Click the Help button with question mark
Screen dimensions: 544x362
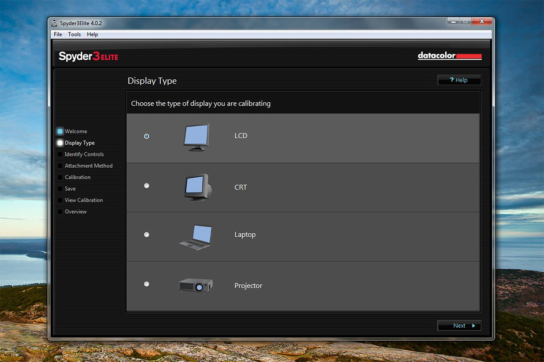tap(459, 80)
